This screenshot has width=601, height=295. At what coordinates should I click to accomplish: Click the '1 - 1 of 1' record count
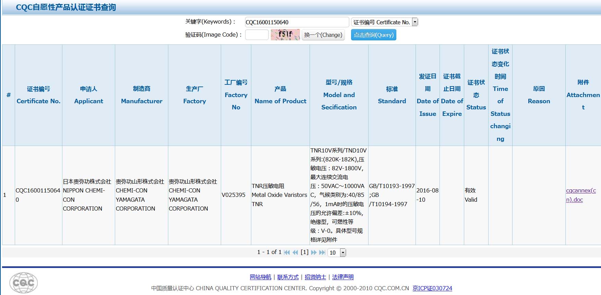269,252
